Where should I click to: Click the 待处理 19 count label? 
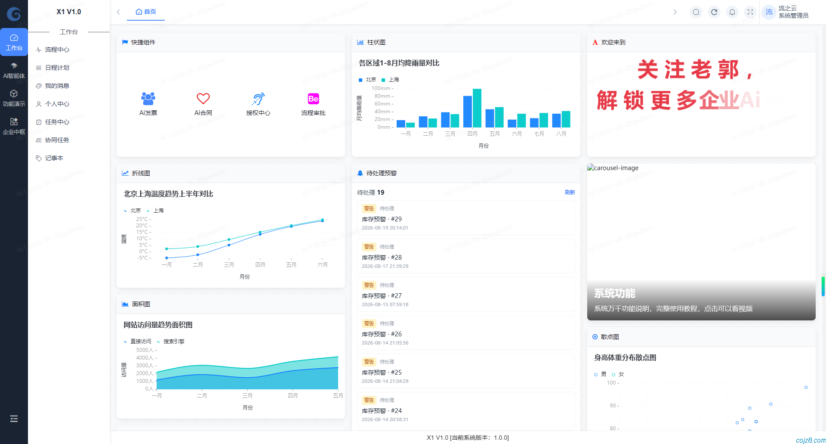click(x=370, y=193)
